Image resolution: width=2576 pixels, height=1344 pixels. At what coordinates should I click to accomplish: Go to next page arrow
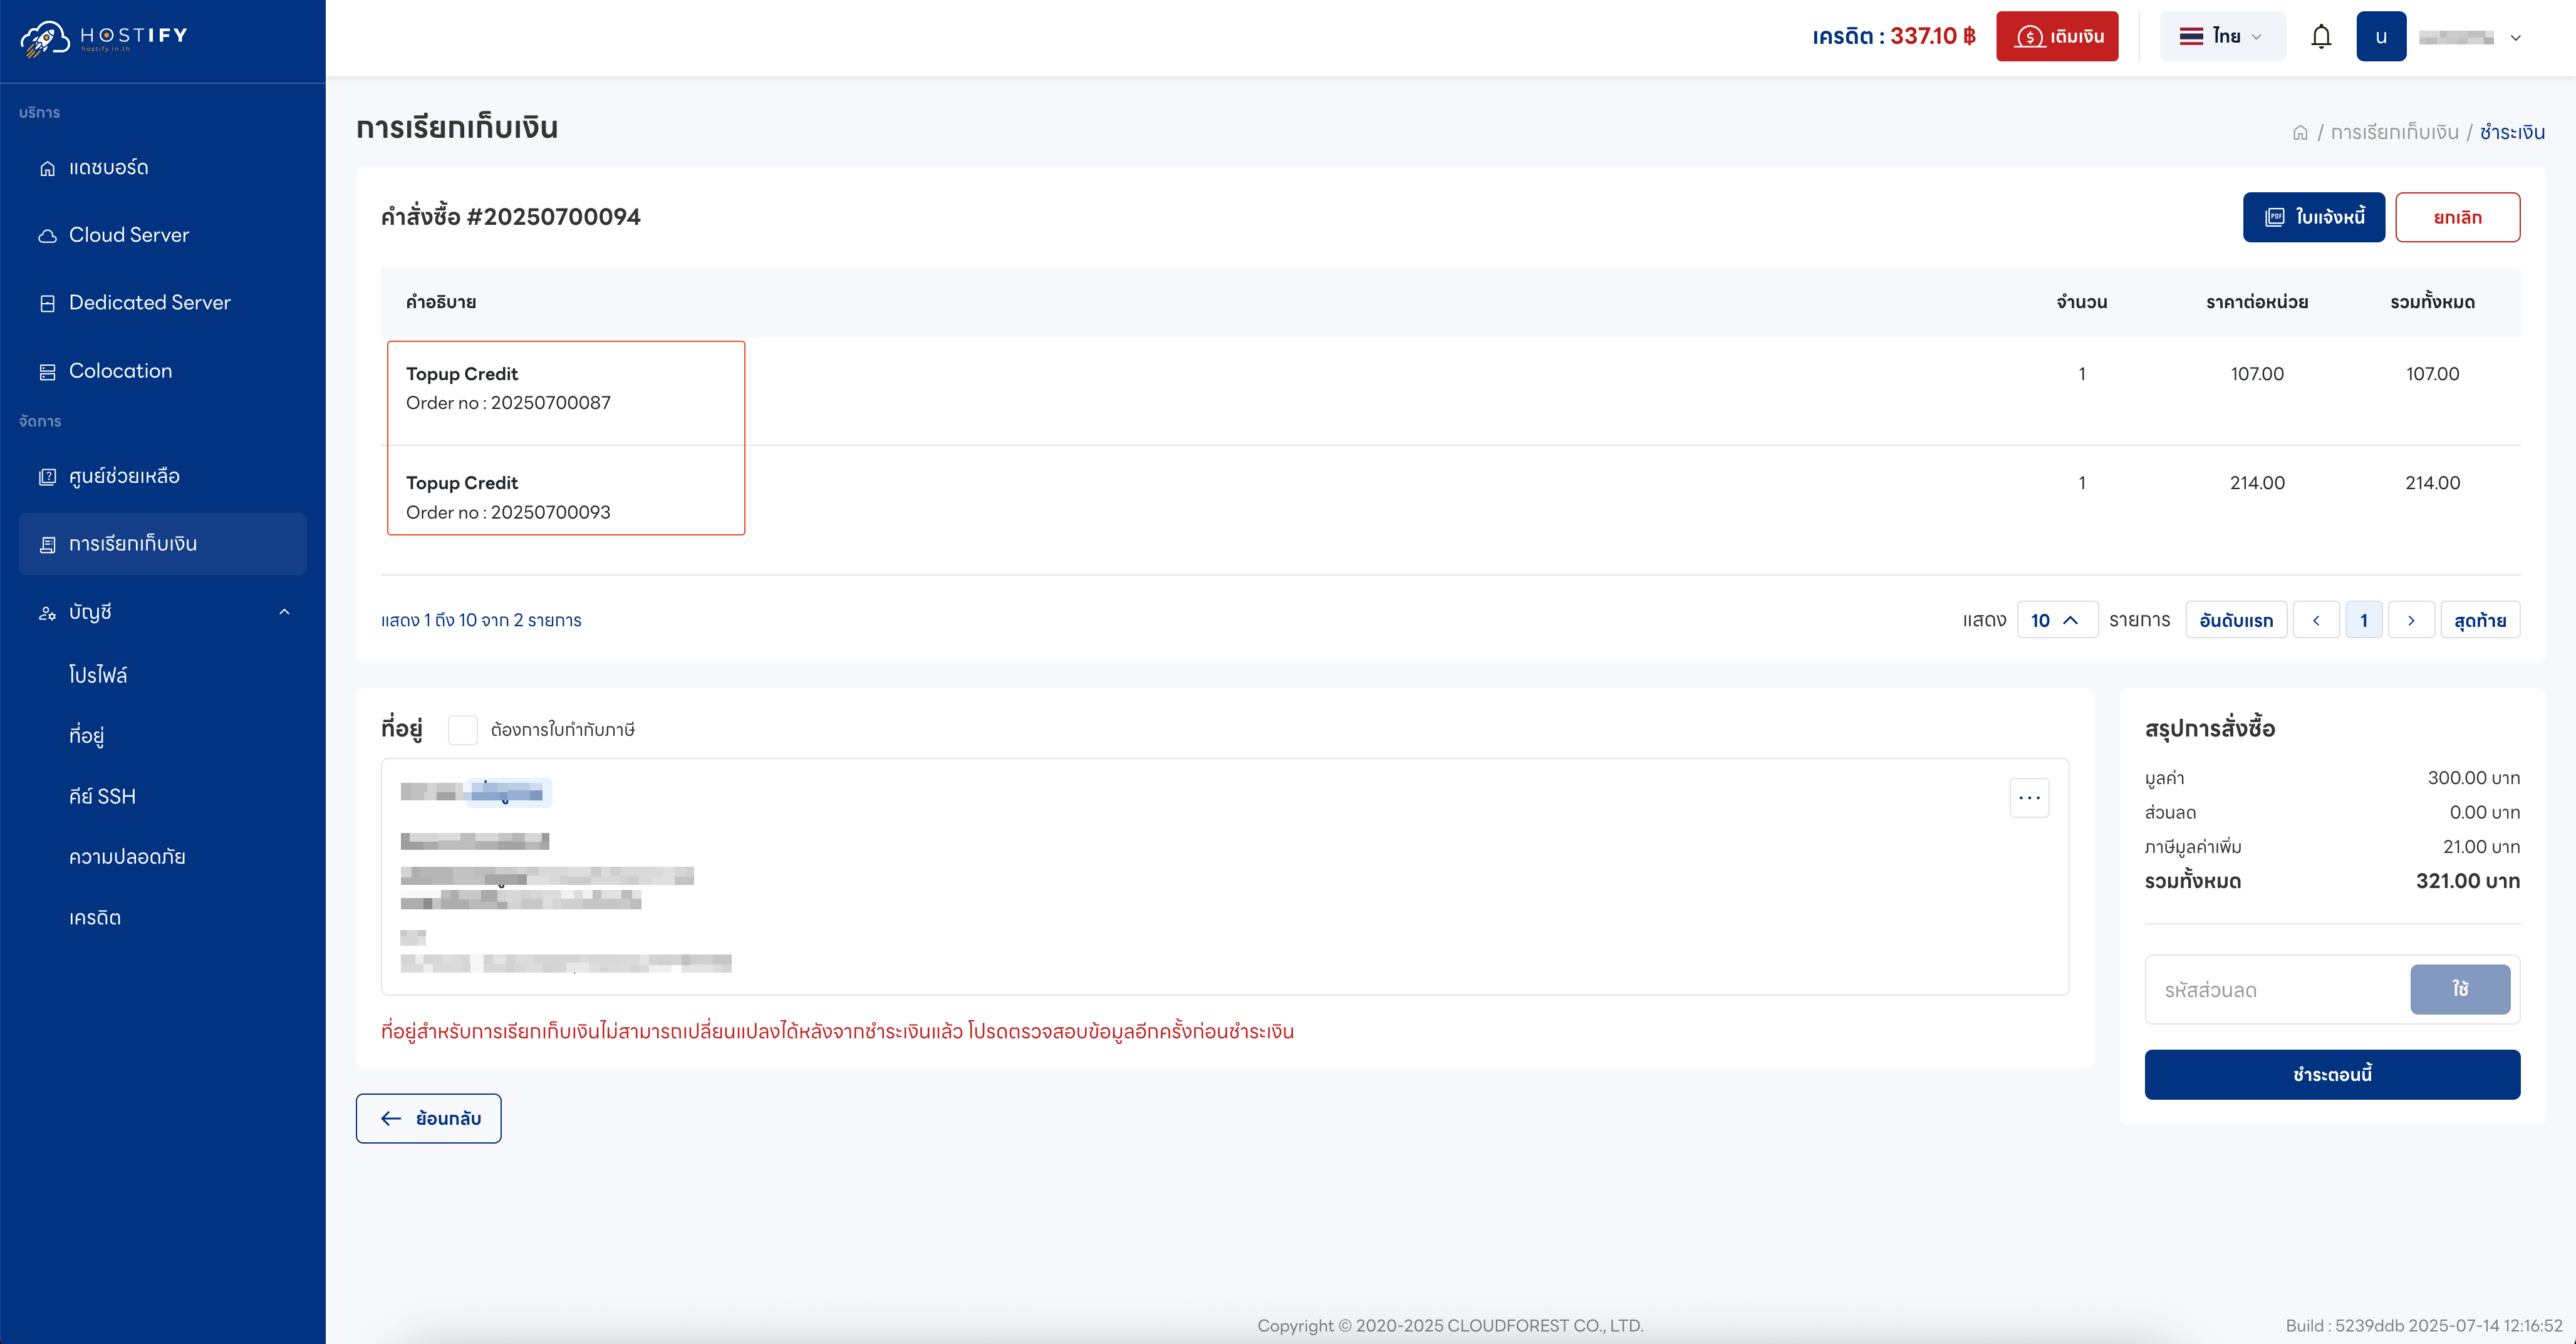(x=2411, y=620)
